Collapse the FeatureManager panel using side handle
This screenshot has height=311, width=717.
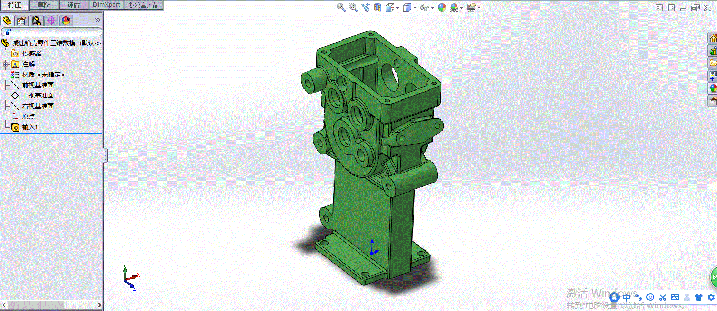click(x=106, y=155)
